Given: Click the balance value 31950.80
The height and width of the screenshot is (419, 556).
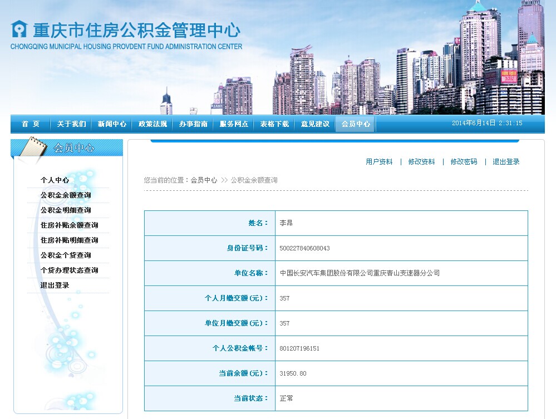Looking at the screenshot, I should [x=293, y=373].
